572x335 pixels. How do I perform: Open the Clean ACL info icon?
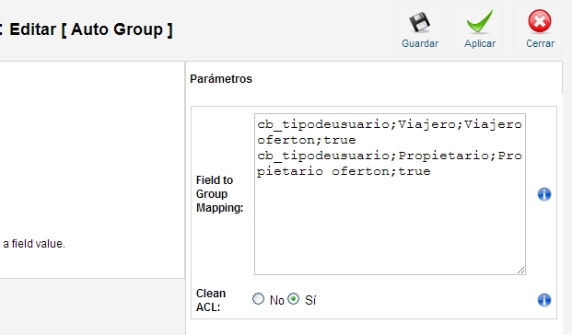(x=544, y=300)
